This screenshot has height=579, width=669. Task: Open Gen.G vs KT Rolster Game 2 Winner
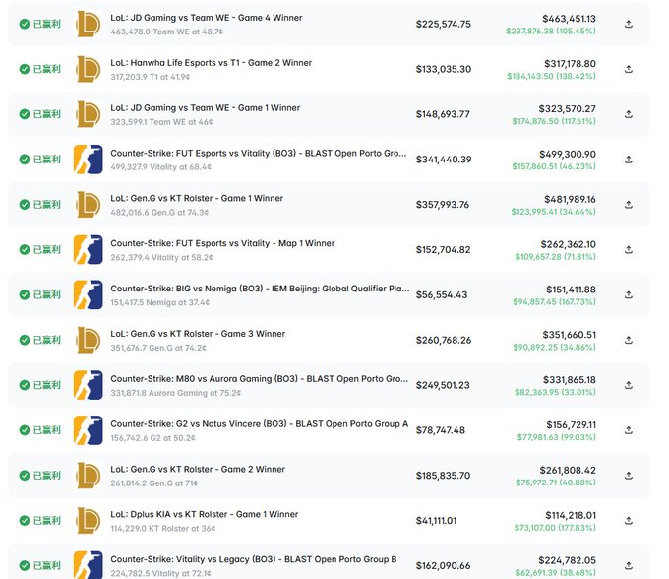point(198,470)
